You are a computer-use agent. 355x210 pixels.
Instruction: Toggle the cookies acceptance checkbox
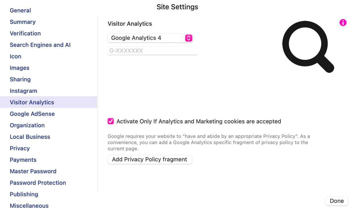111,121
